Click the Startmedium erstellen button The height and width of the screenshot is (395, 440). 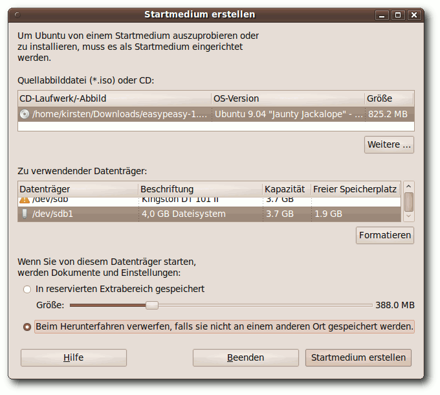click(358, 357)
